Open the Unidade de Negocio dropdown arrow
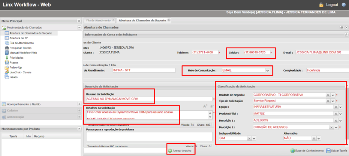Image resolution: width=349 pixels, height=156 pixels. pyautogui.click(x=333, y=95)
